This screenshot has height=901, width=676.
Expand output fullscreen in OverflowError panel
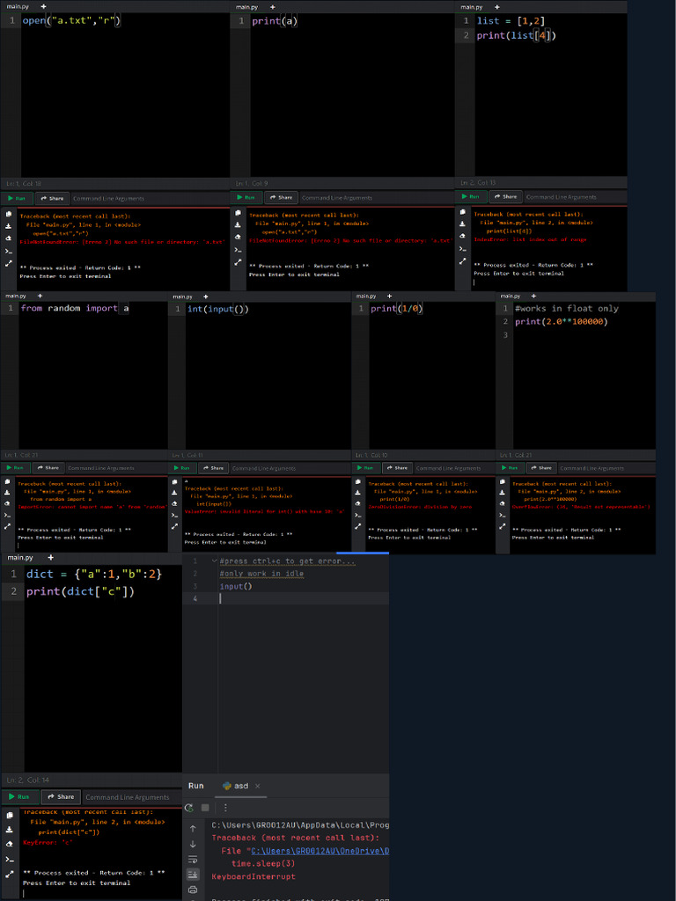pyautogui.click(x=502, y=526)
